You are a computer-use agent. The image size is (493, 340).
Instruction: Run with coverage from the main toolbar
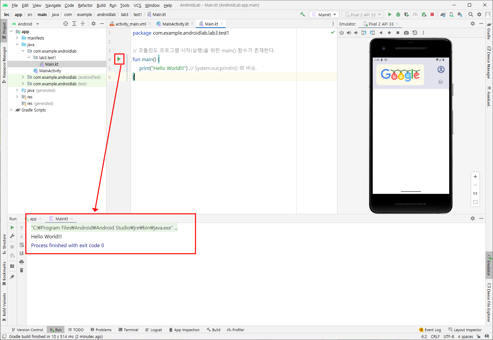[x=407, y=14]
